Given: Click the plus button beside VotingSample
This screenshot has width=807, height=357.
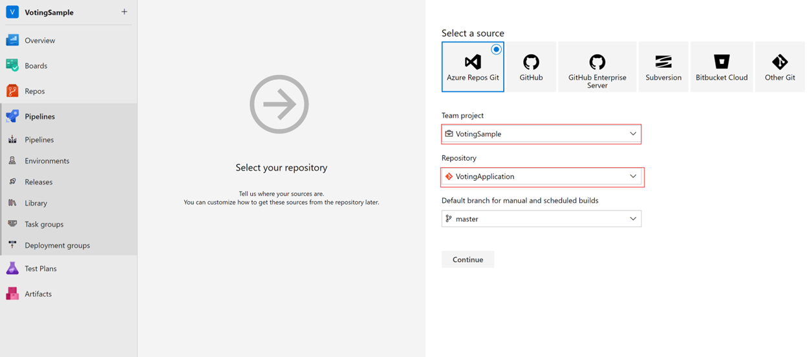Looking at the screenshot, I should (x=124, y=12).
